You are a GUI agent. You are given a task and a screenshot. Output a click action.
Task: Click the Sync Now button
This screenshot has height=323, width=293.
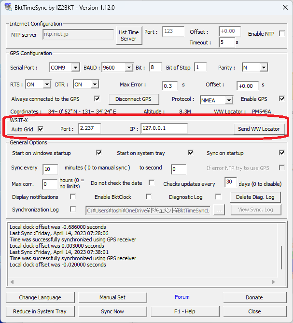click(112, 311)
